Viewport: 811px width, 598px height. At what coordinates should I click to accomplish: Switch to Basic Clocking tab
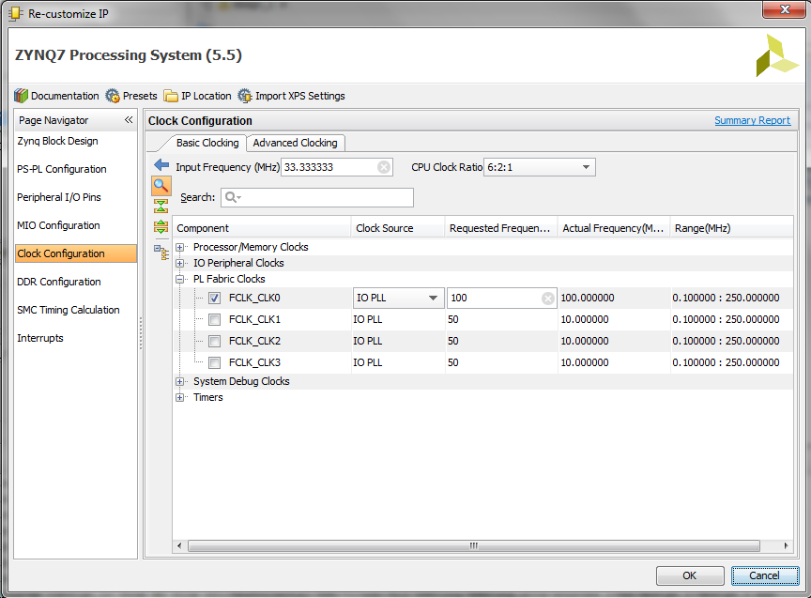(207, 143)
